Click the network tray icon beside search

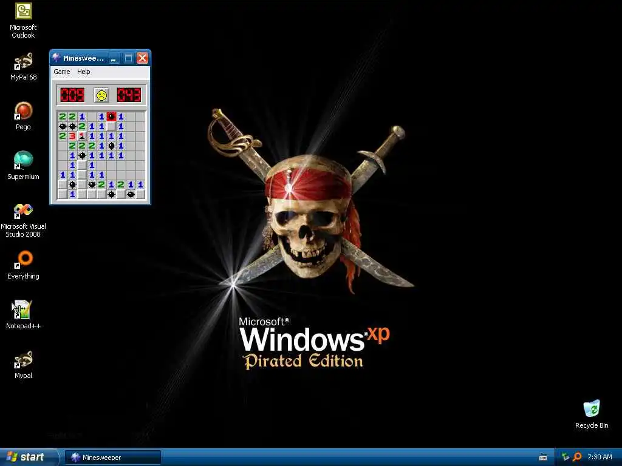click(566, 457)
